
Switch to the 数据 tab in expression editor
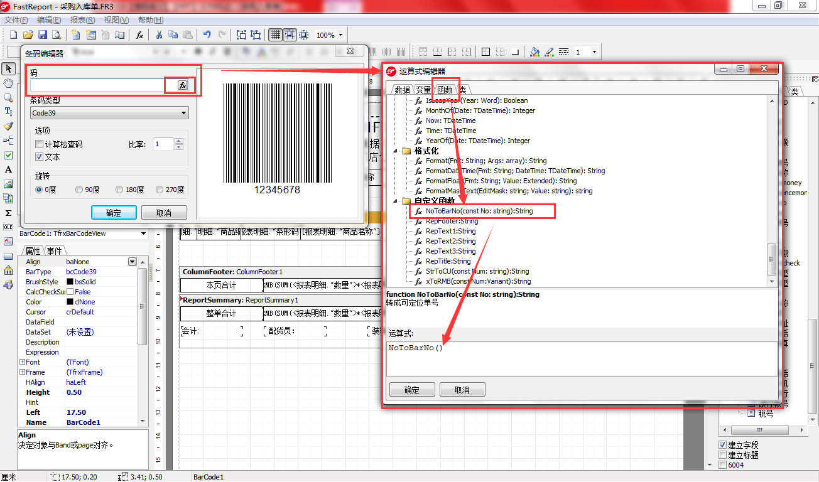[x=402, y=90]
